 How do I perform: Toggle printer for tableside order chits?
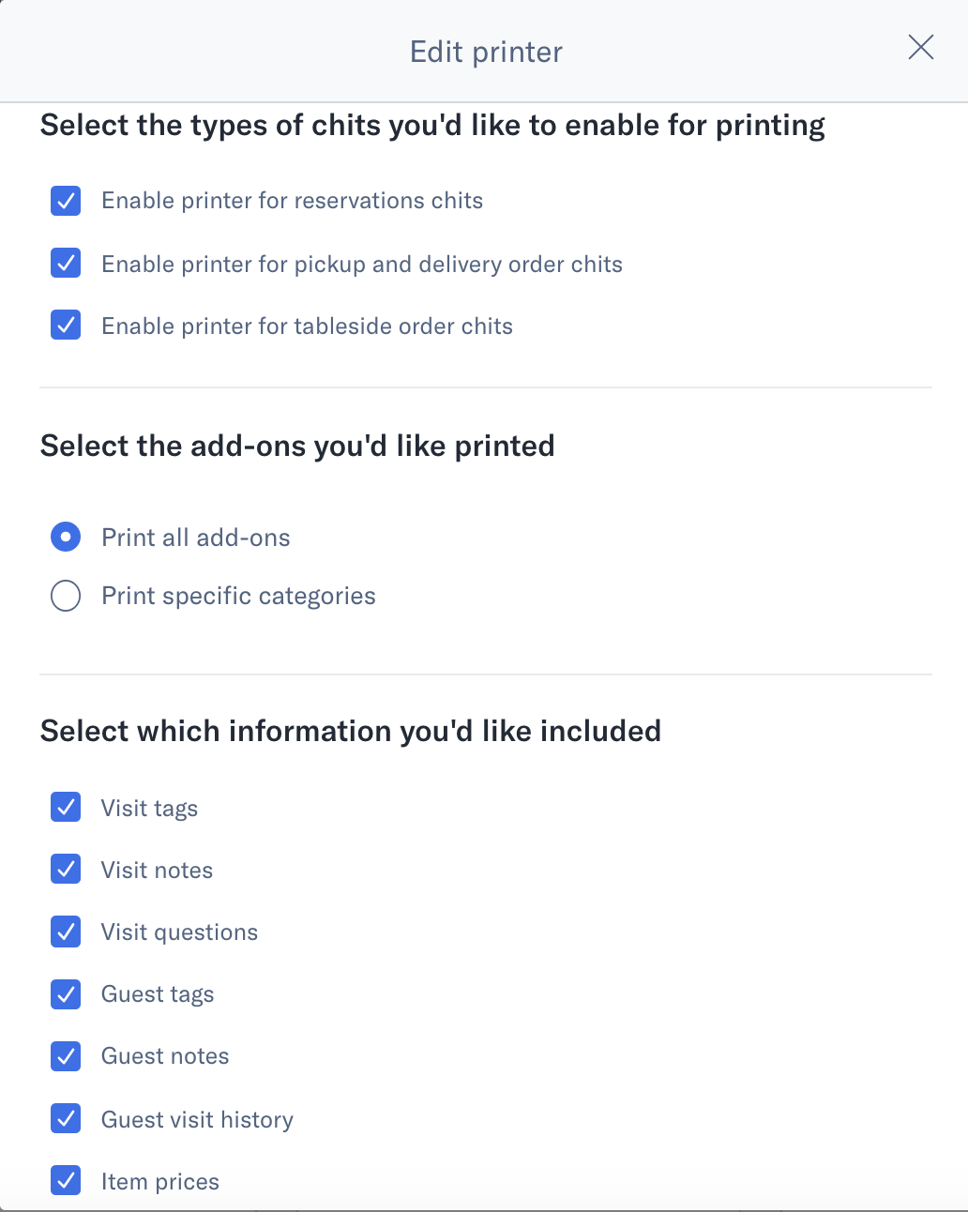tap(65, 326)
